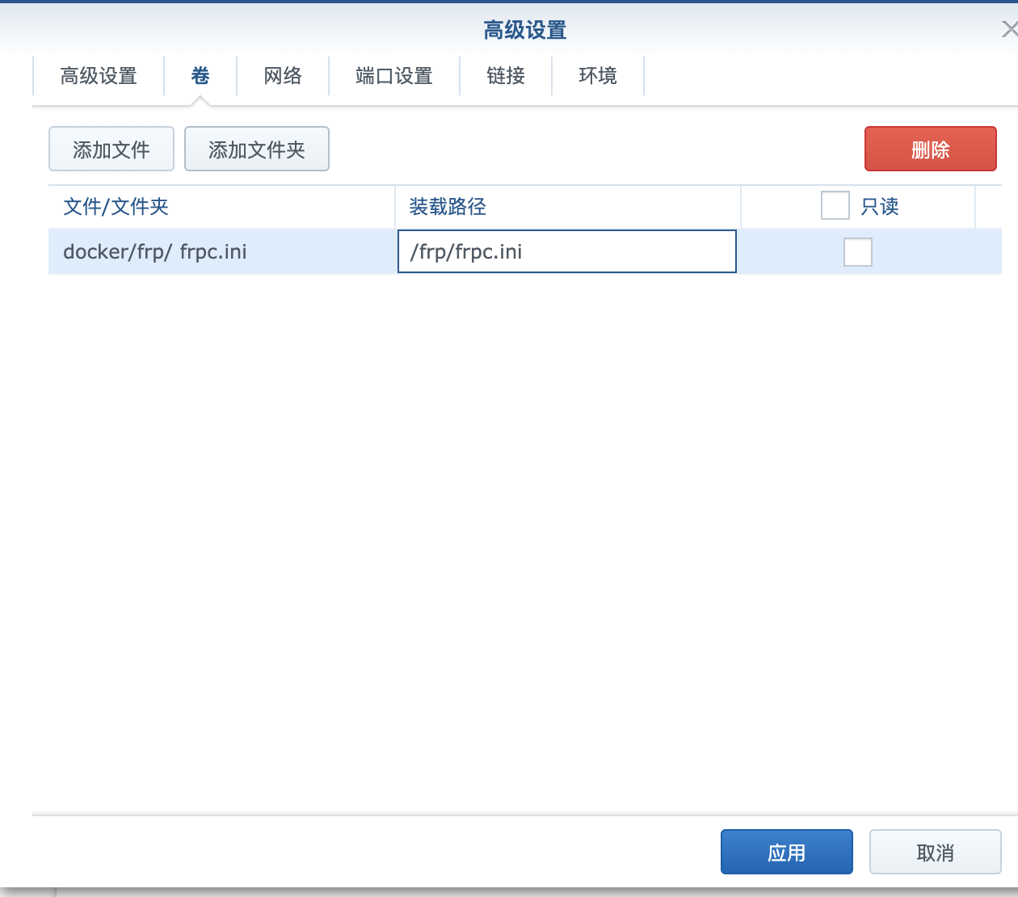Select the 卷 tab
The height and width of the screenshot is (897, 1018).
[x=200, y=76]
